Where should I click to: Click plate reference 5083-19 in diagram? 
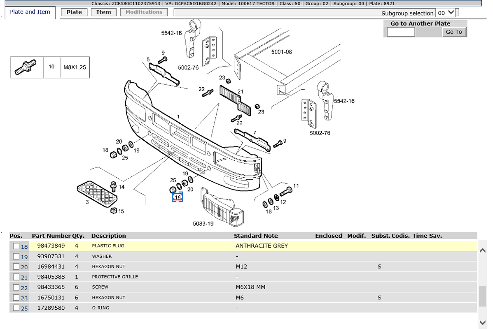pyautogui.click(x=203, y=224)
